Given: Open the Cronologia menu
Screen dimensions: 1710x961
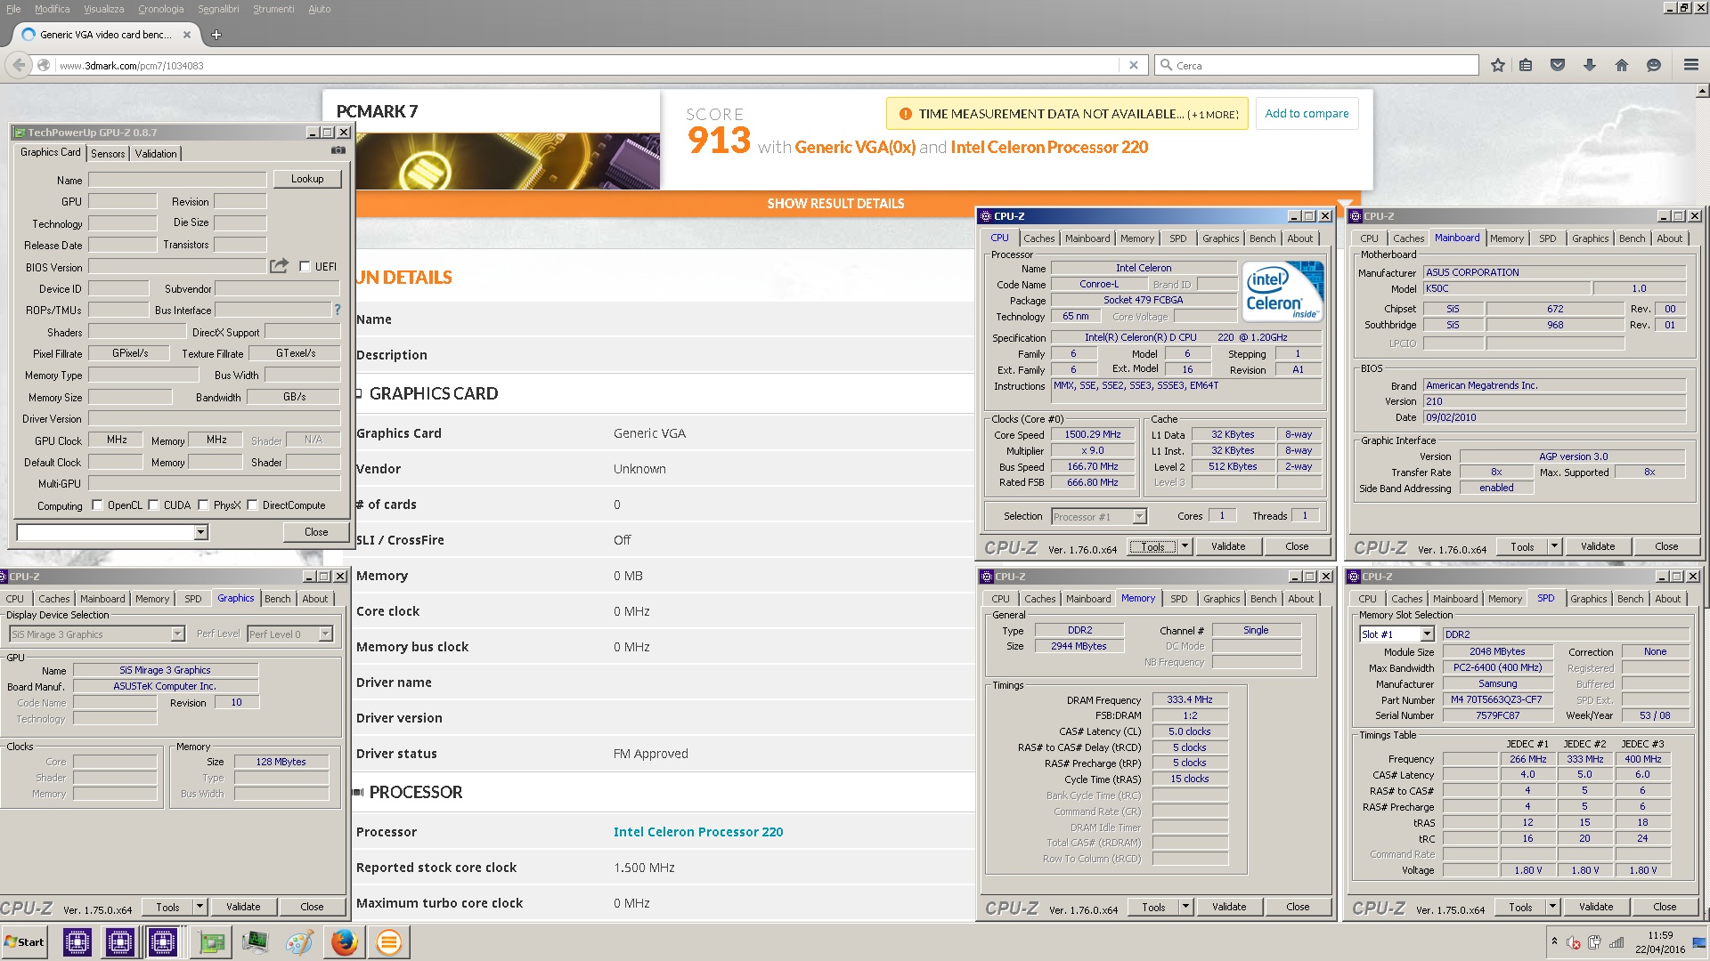Looking at the screenshot, I should click(160, 9).
